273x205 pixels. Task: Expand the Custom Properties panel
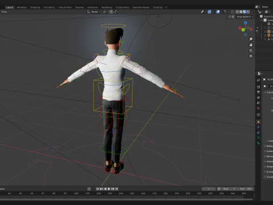(x=265, y=177)
